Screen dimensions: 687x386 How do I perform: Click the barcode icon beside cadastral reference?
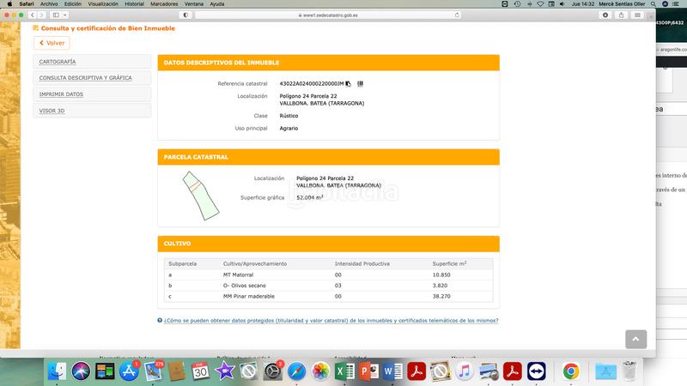click(360, 84)
